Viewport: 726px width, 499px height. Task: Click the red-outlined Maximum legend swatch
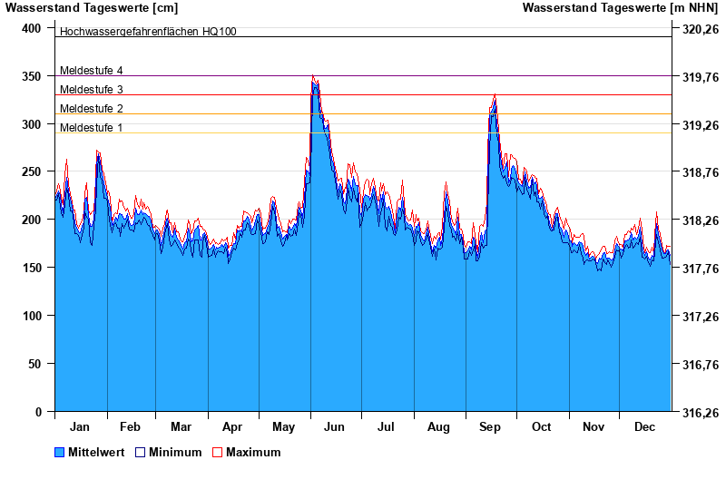pos(217,452)
